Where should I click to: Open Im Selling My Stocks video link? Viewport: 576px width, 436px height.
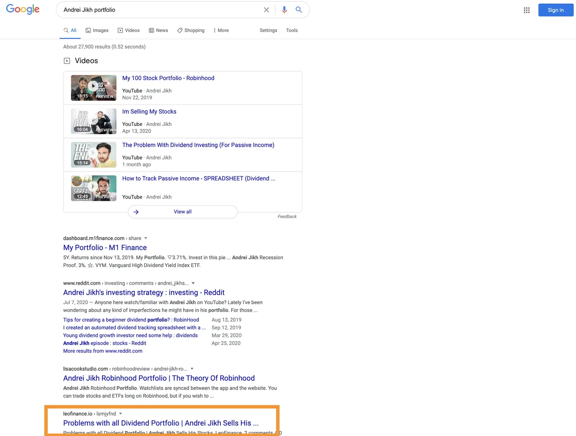tap(149, 112)
